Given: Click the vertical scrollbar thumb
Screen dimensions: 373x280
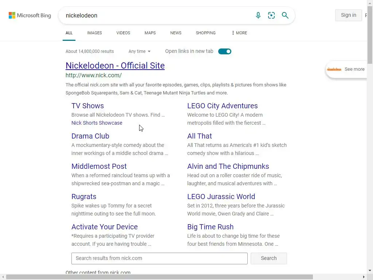Looking at the screenshot, I should click(370, 35).
